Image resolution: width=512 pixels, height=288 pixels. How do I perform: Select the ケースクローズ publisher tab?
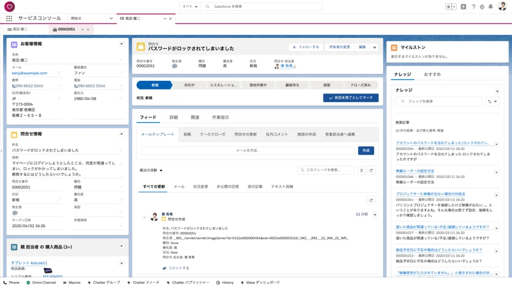212,135
